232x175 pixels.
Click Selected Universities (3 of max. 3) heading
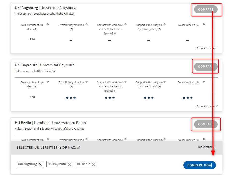click(48, 148)
